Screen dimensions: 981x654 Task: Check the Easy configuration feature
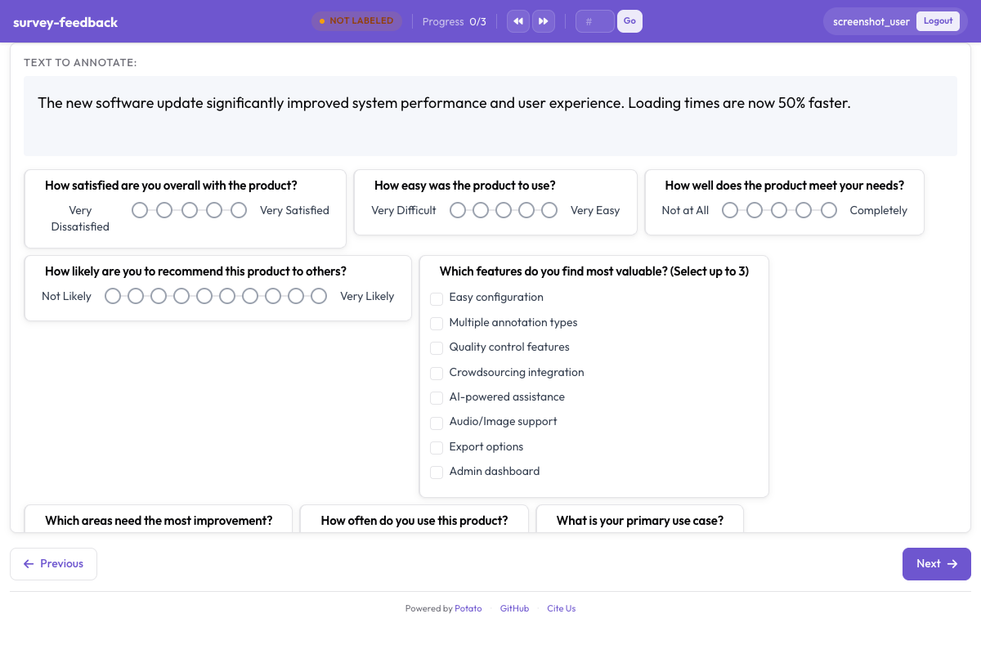click(x=437, y=299)
